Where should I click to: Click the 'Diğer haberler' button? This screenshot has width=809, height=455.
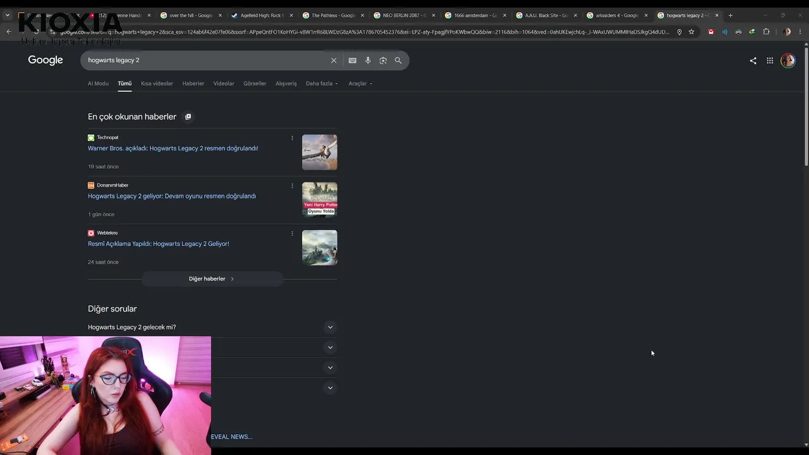(212, 279)
